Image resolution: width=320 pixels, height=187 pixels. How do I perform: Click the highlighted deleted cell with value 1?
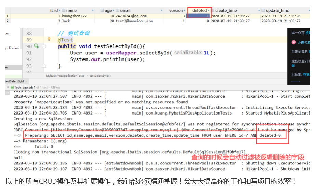pos(199,16)
